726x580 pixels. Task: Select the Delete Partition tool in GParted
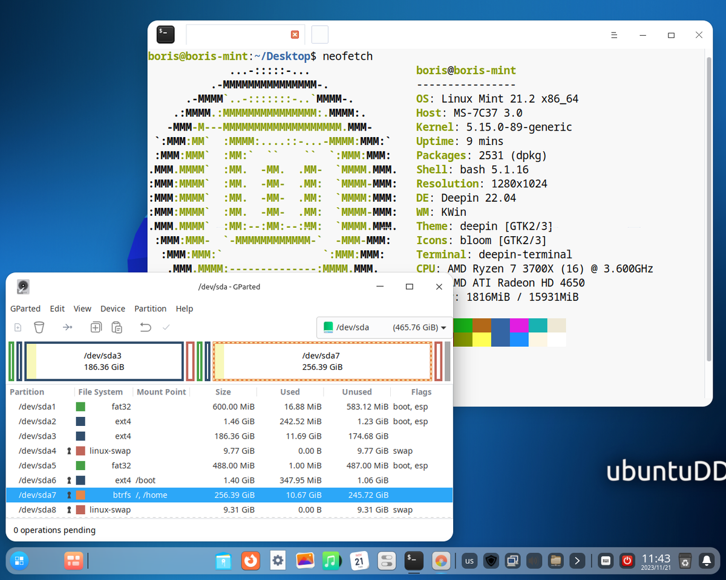click(39, 327)
